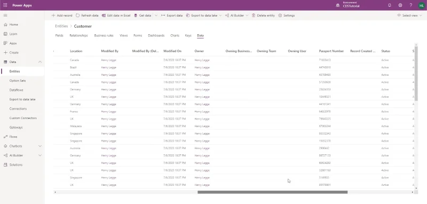Open Connections in sidebar
The image size is (427, 204).
coord(18,108)
